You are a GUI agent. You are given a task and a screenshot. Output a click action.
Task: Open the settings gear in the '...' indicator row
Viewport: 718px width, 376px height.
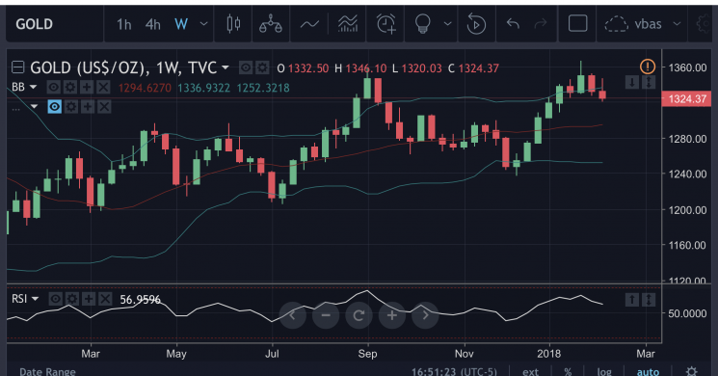coord(71,107)
